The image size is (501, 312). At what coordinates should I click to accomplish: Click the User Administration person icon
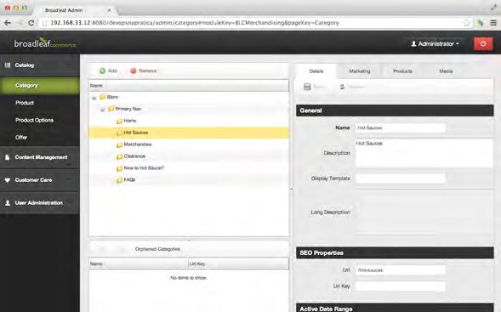point(8,203)
